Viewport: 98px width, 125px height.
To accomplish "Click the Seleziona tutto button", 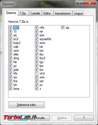I will 26,105.
